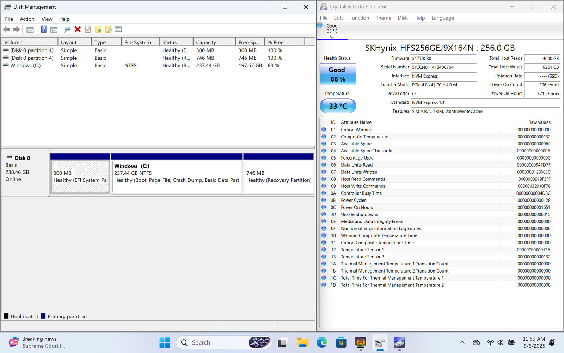Open Windows Start menu button
Viewport: 564px width, 353px height.
point(165,342)
